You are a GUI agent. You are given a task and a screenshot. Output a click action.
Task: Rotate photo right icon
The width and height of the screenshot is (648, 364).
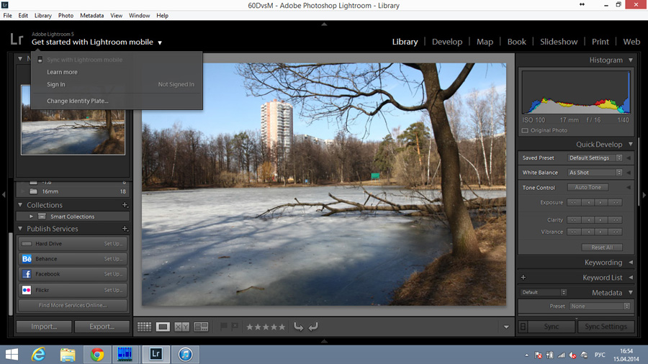coord(313,327)
